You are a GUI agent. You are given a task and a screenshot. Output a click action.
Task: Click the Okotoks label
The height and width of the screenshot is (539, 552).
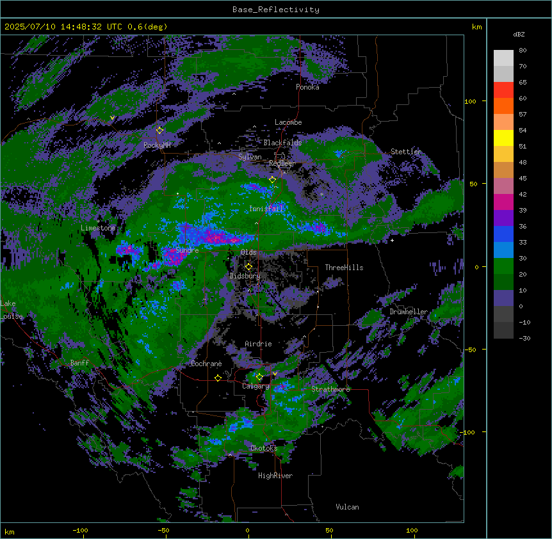(264, 448)
